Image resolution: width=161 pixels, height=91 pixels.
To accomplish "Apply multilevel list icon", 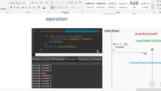I will pyautogui.click(x=63, y=3).
